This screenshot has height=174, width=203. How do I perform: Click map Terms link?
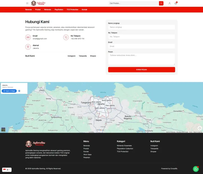tap(191, 132)
